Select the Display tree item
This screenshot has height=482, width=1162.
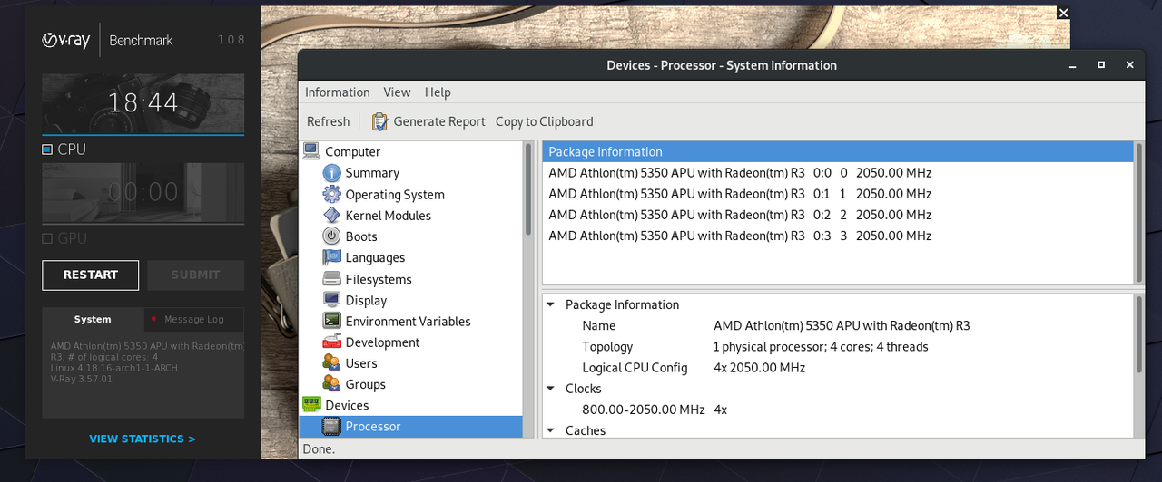366,300
